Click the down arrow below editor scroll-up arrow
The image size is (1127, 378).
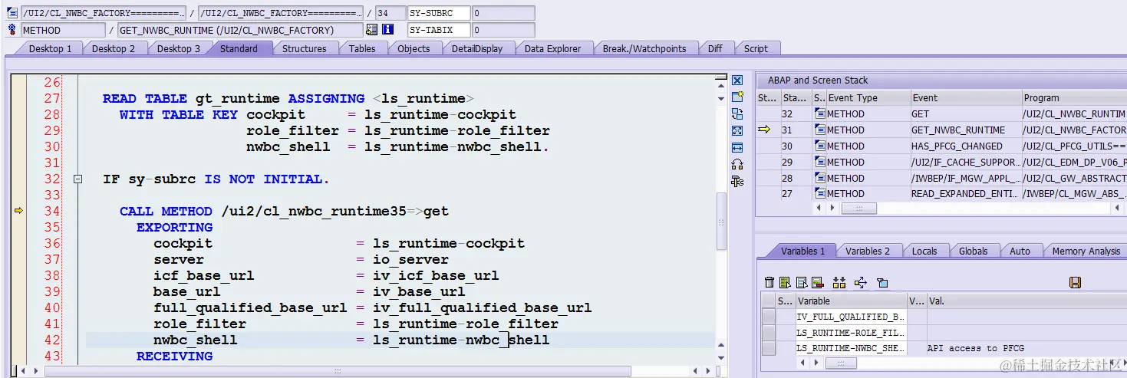pyautogui.click(x=721, y=97)
